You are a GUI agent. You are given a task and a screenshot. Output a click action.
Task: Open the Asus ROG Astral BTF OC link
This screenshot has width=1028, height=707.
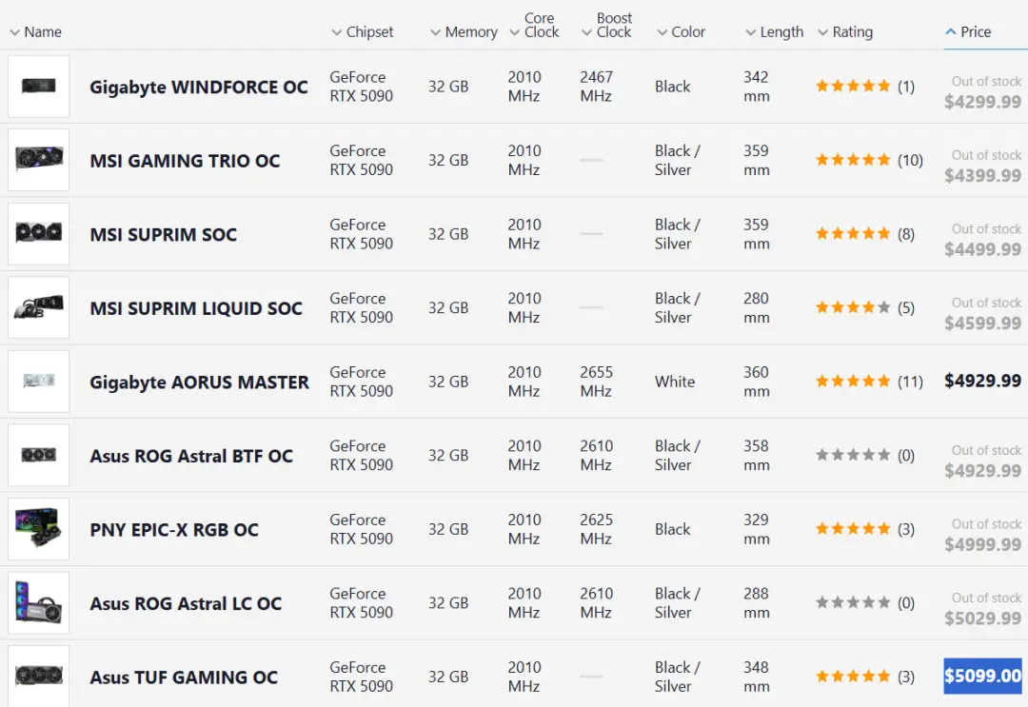click(191, 456)
